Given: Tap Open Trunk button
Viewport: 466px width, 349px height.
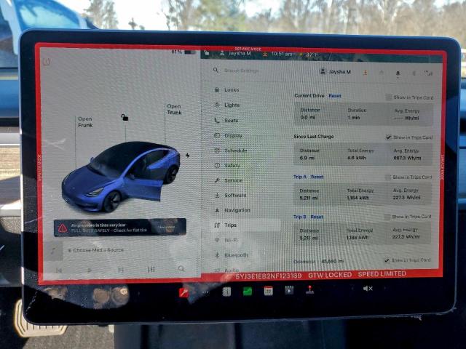Looking at the screenshot, I should pos(174,109).
